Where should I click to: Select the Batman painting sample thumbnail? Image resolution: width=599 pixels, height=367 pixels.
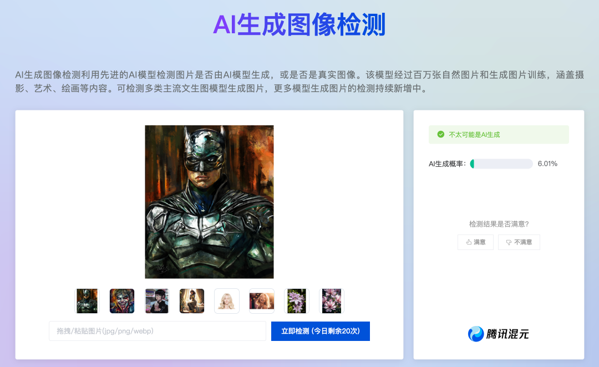[x=87, y=301]
